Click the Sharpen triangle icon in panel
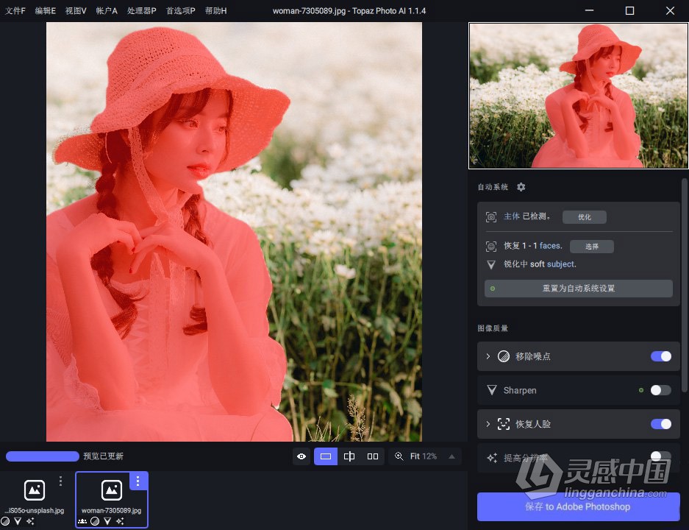Screen dimensions: 689x530 point(492,390)
